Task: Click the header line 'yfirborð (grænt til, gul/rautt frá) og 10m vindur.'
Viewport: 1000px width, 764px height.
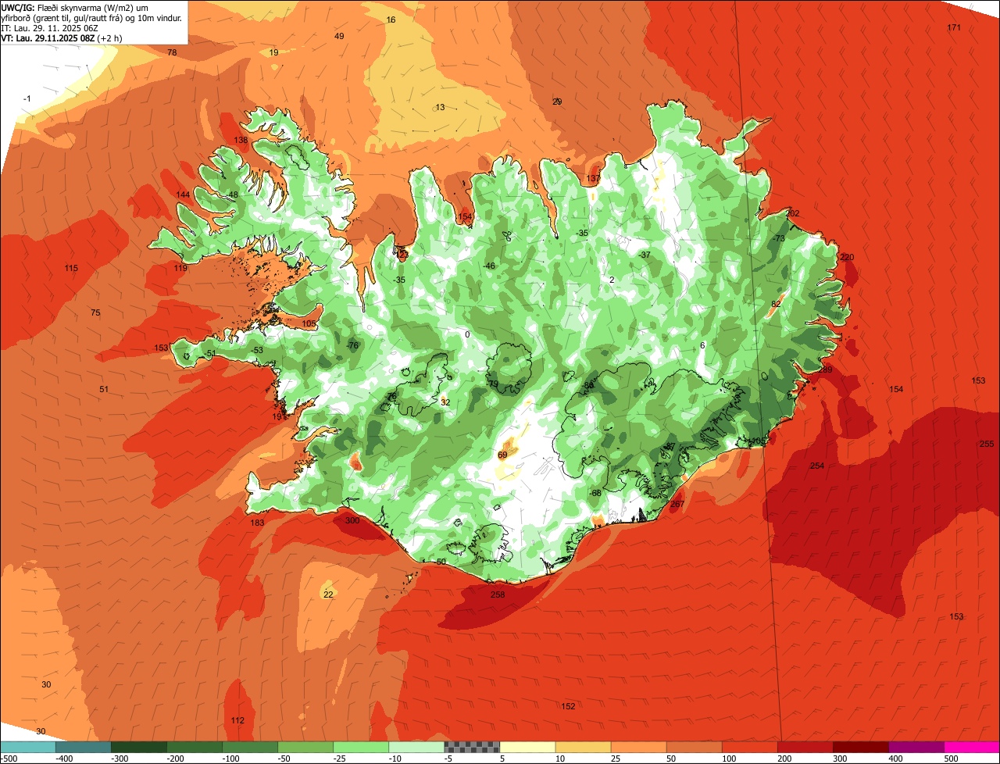Action: tap(91, 18)
